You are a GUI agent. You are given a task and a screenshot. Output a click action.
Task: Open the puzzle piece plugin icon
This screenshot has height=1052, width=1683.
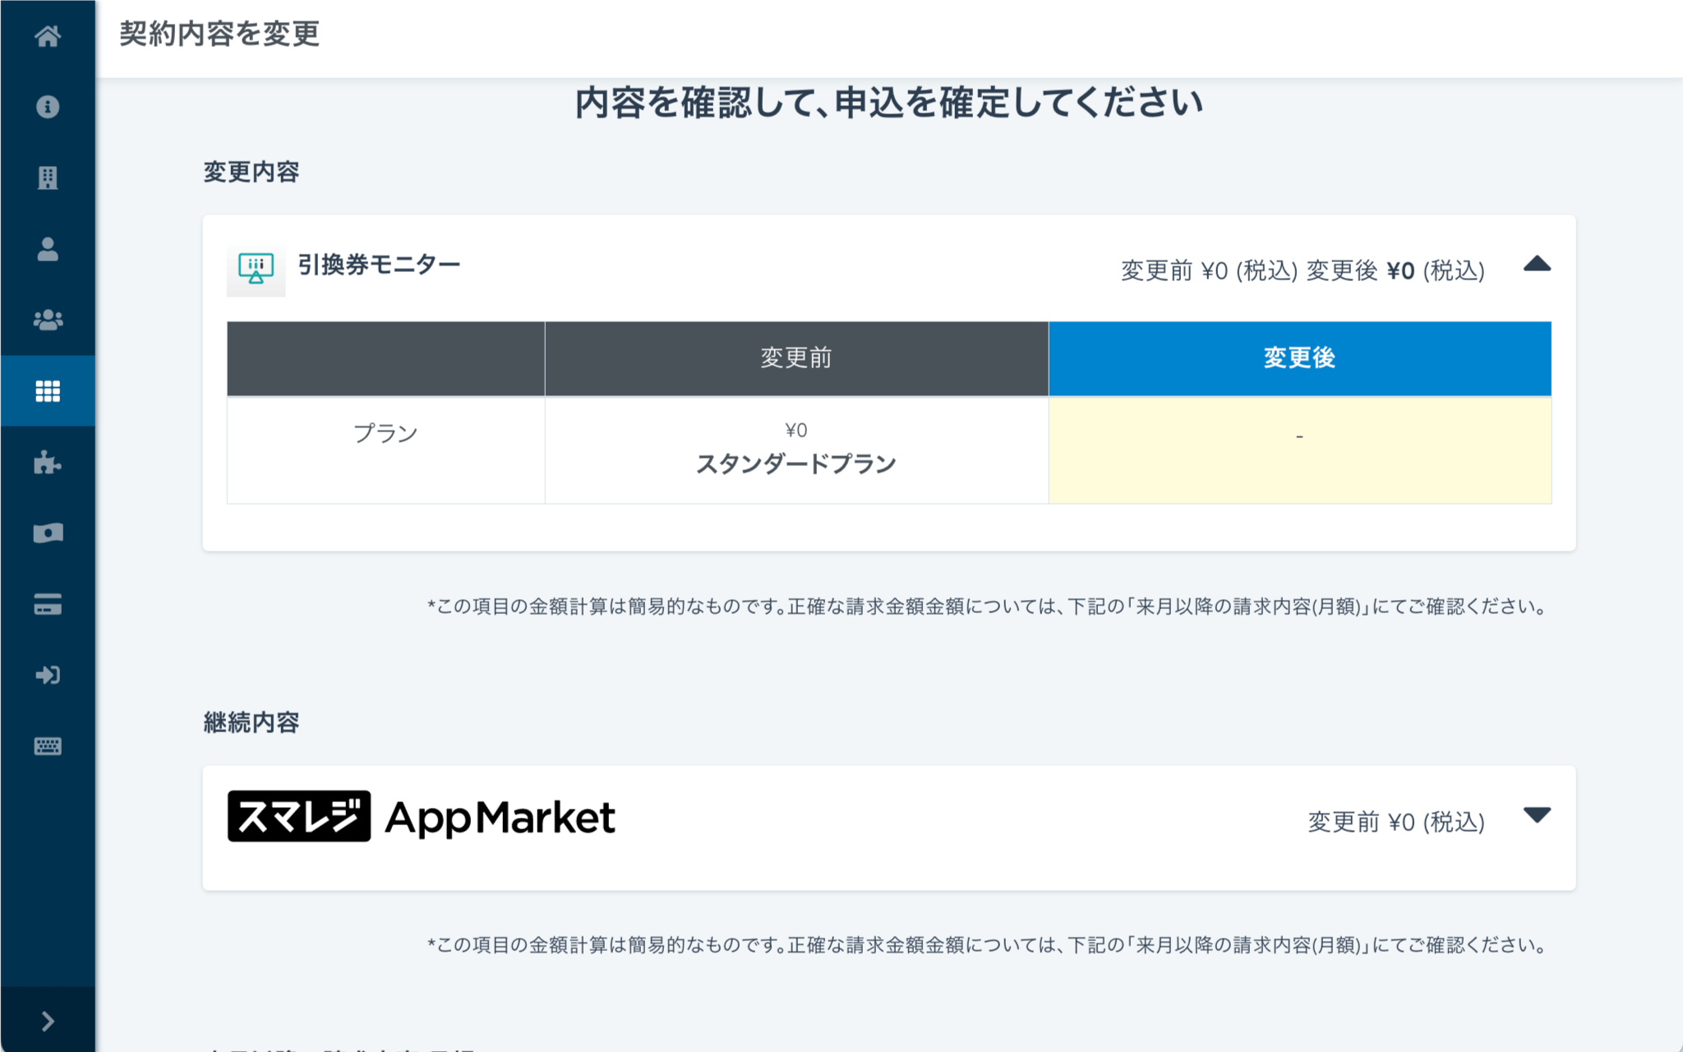(48, 463)
